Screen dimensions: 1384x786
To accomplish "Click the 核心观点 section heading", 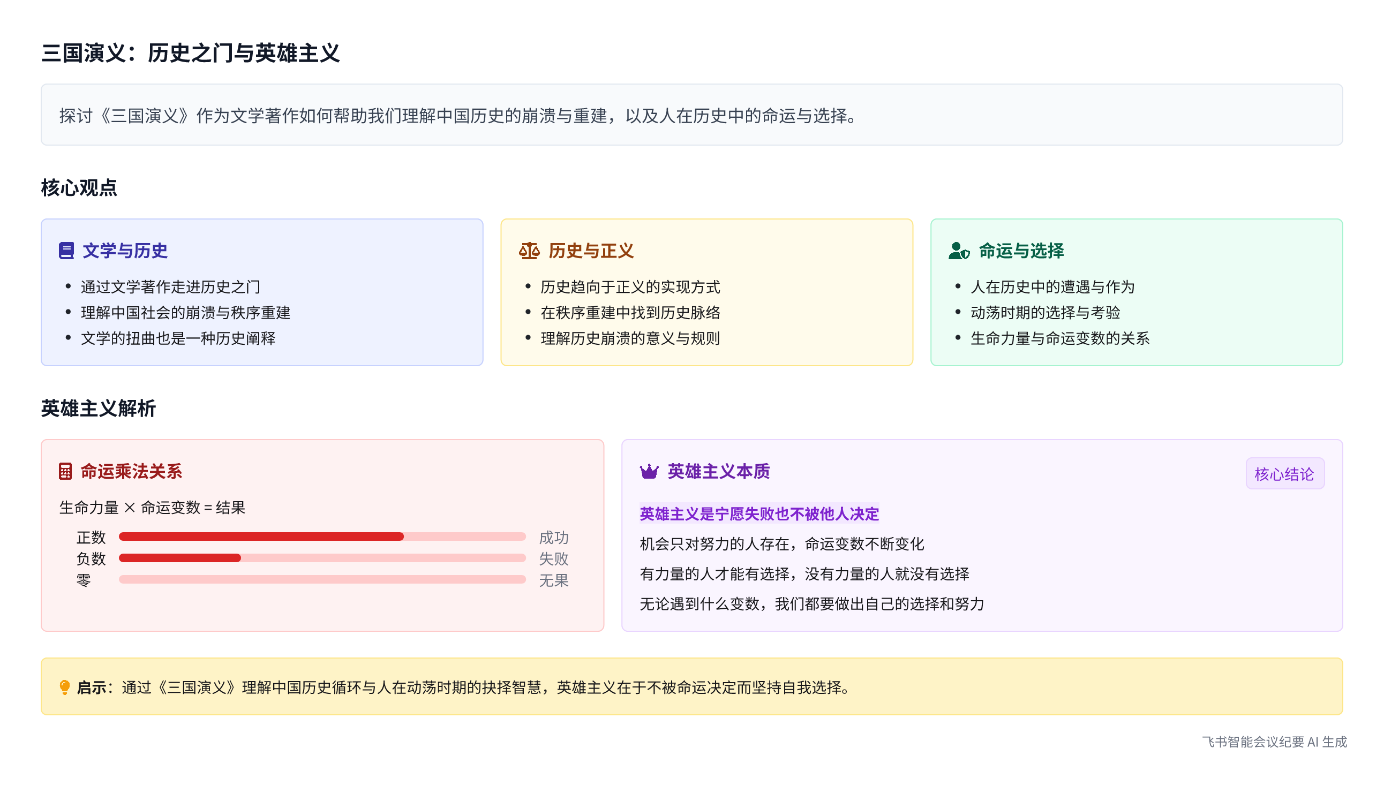I will (79, 187).
